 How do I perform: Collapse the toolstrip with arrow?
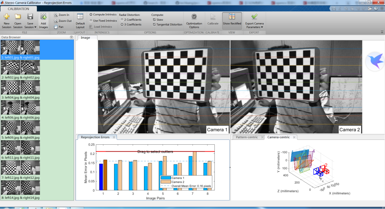point(382,32)
